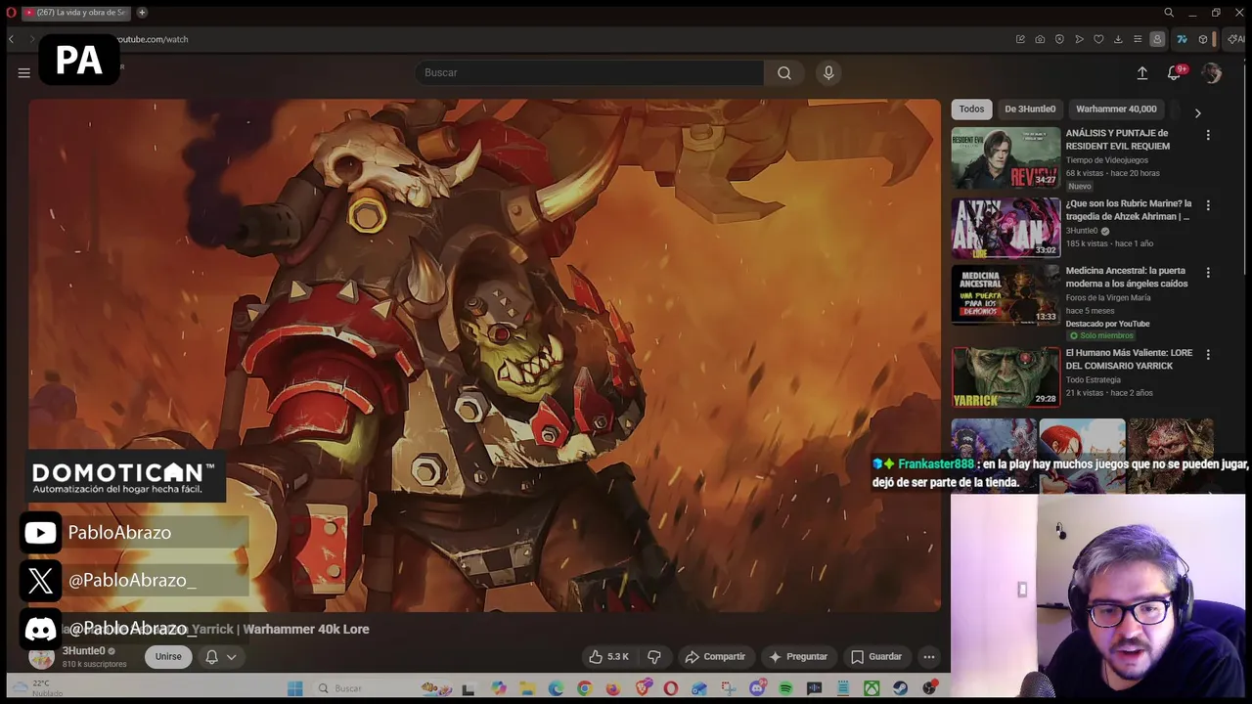Open the YouTube hamburger guide menu
This screenshot has width=1252, height=704.
point(23,72)
